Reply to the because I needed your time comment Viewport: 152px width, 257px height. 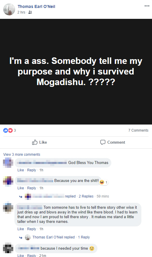(32, 255)
